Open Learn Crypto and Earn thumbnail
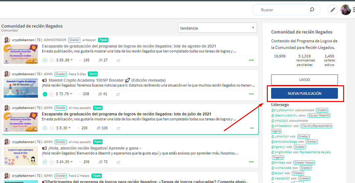The image size is (355, 183). [x=21, y=156]
